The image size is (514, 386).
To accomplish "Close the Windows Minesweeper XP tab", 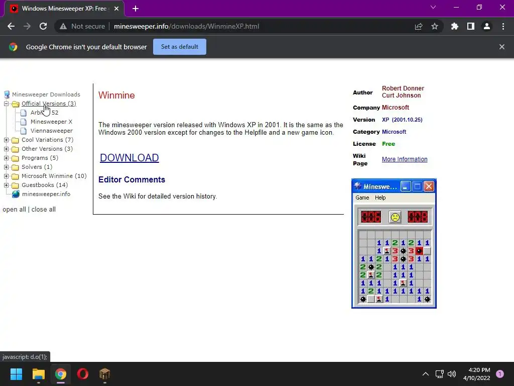I will 116,9.
